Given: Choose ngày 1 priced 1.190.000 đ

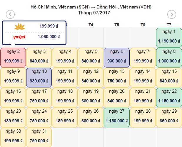Looking at the screenshot, I should pos(169,37).
